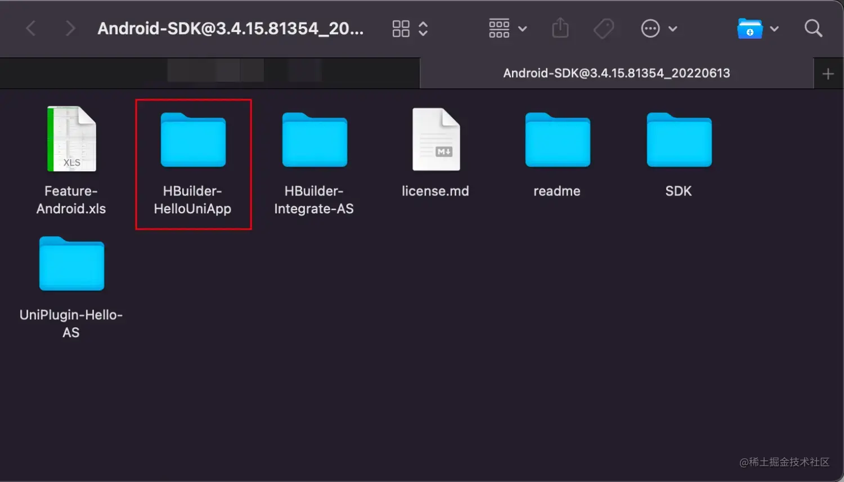Image resolution: width=844 pixels, height=482 pixels.
Task: Open the Share icon in the toolbar
Action: (560, 28)
